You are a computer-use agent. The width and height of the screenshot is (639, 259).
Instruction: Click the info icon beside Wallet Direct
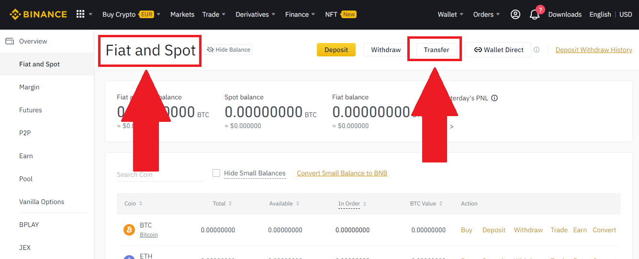pos(537,50)
